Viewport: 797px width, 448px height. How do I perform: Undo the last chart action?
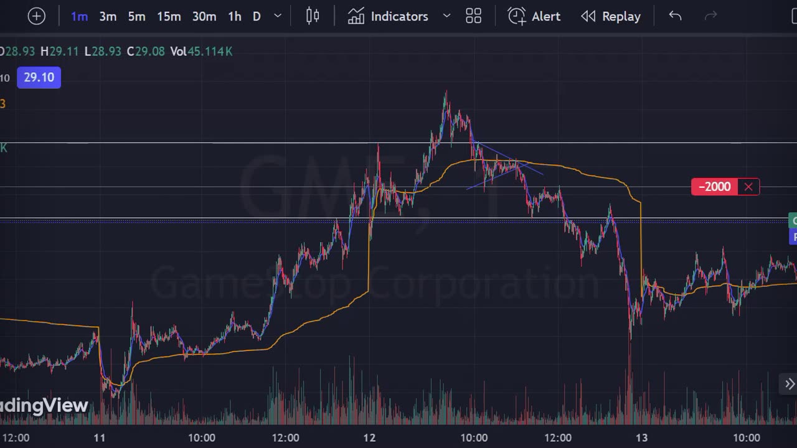[675, 16]
